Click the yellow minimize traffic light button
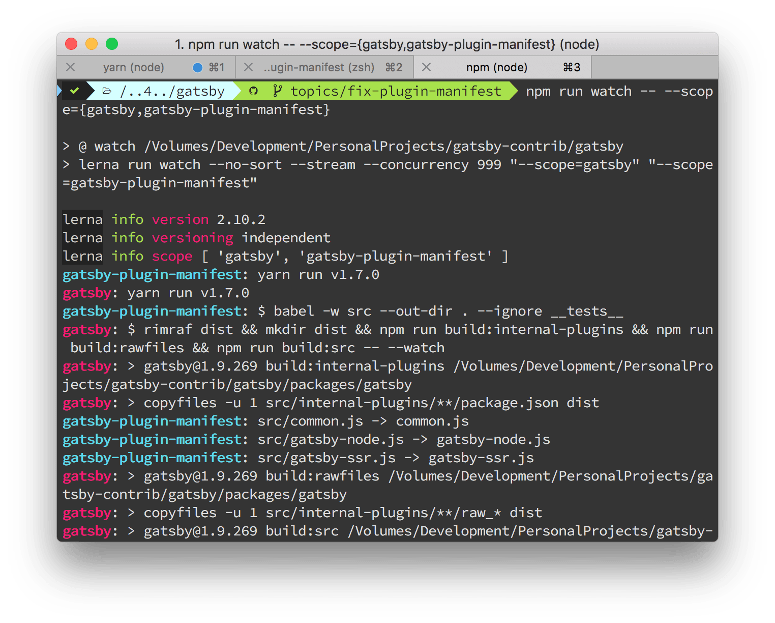The image size is (775, 623). (x=91, y=44)
